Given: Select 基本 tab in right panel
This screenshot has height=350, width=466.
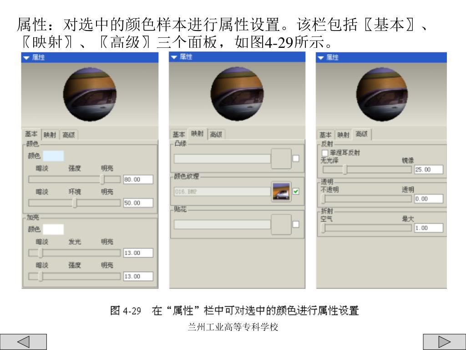Looking at the screenshot, I should [x=325, y=135].
